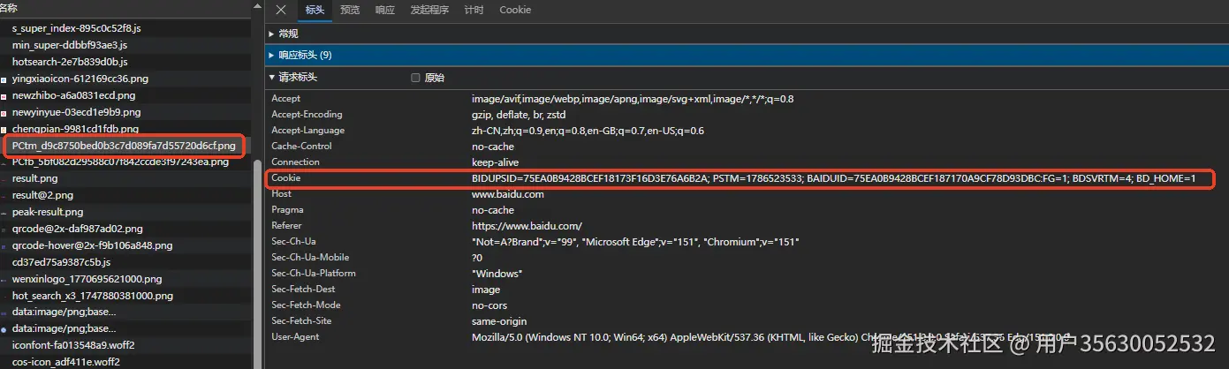Open the 发起程序 tab
This screenshot has height=369, width=1229.
tap(429, 10)
